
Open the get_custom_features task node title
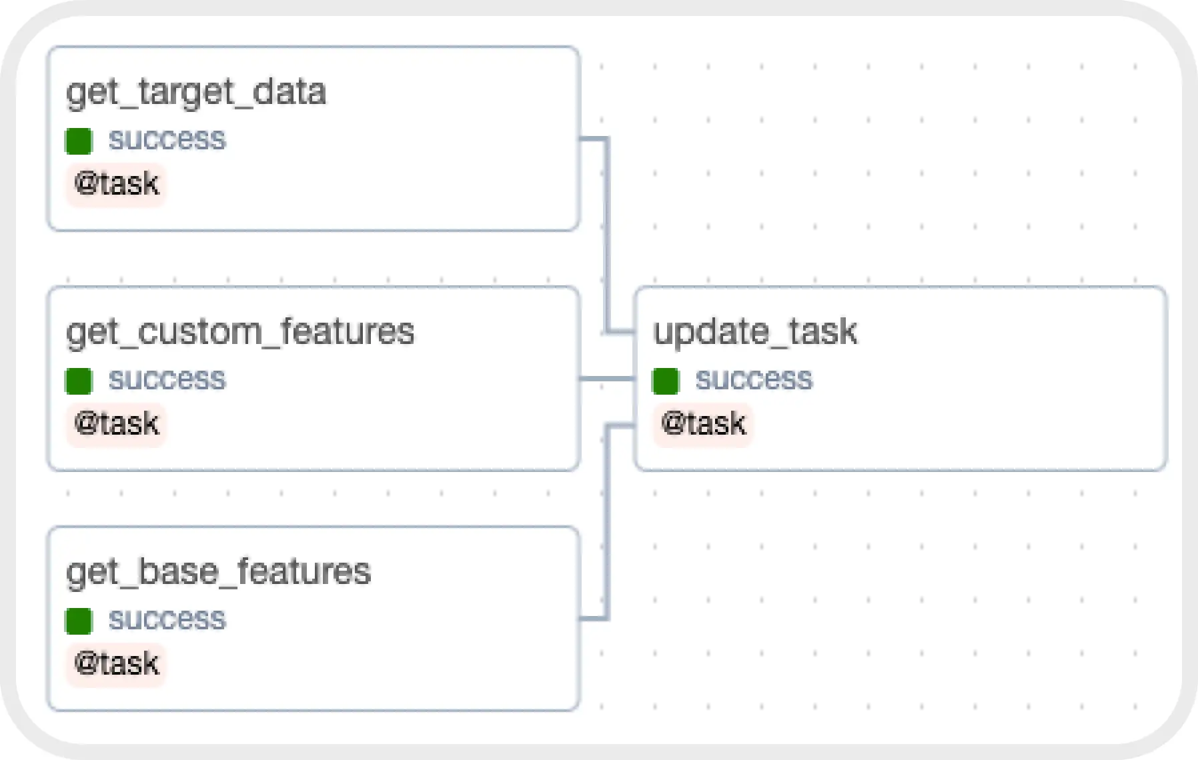(x=240, y=332)
